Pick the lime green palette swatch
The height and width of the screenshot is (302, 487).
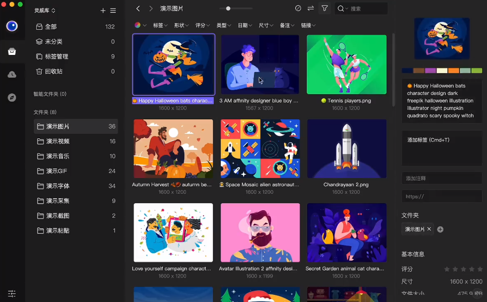[477, 71]
